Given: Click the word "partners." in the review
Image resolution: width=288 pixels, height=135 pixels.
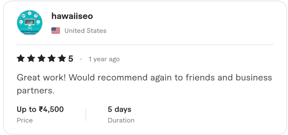Looking at the screenshot, I should 35,90.
